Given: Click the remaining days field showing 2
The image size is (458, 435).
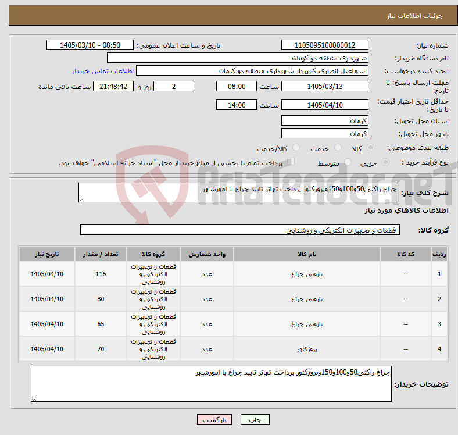Looking at the screenshot, I should (x=174, y=86).
